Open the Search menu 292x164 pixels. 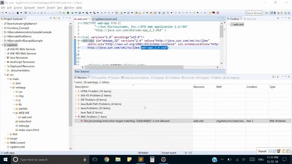(41, 8)
